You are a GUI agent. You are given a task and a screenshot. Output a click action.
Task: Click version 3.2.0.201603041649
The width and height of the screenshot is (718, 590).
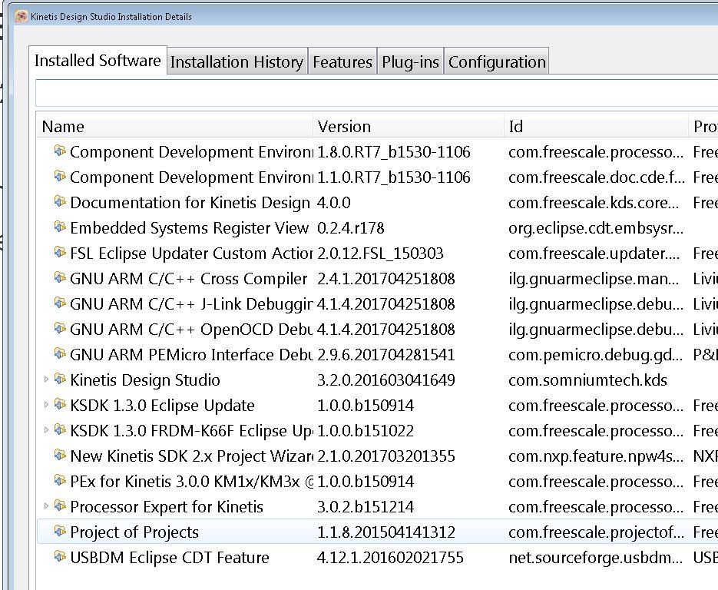coord(386,380)
